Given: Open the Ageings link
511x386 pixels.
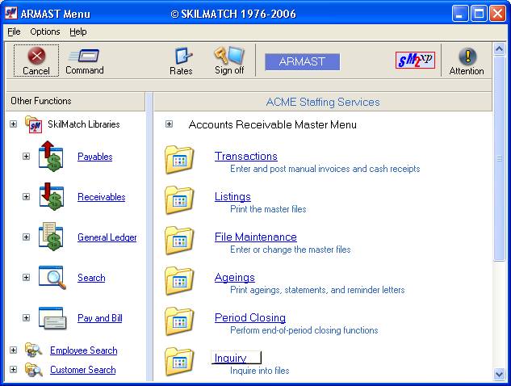Looking at the screenshot, I should click(x=235, y=278).
